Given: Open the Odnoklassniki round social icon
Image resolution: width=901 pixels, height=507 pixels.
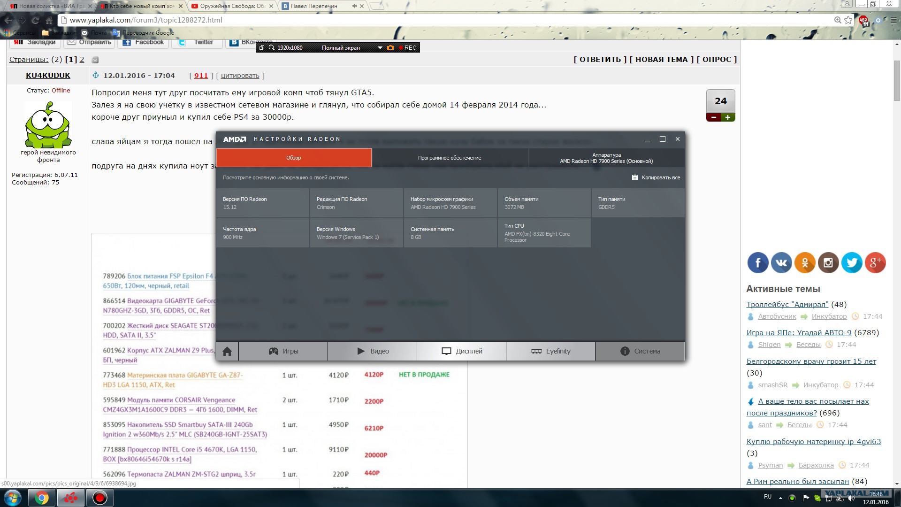Looking at the screenshot, I should click(x=805, y=262).
